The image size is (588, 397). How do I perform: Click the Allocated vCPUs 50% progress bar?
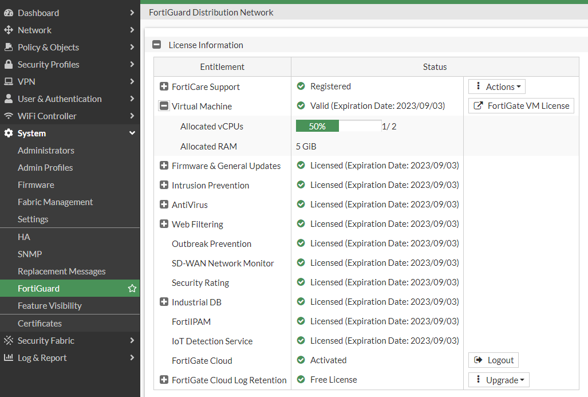click(x=338, y=126)
